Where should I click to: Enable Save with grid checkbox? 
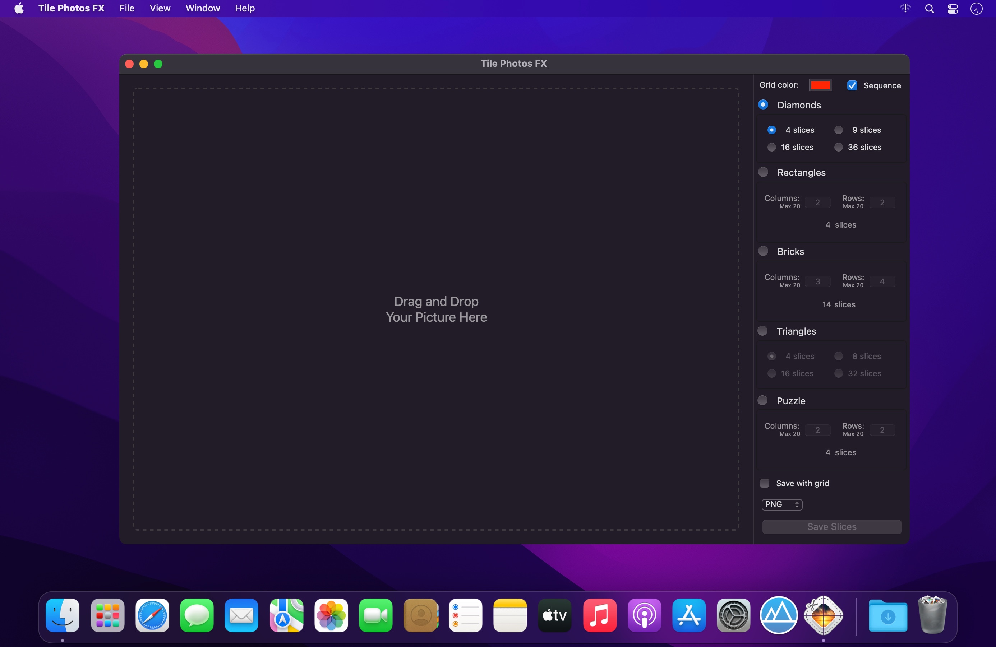[765, 484]
